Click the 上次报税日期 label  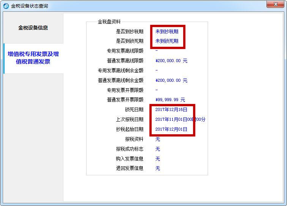129,119
